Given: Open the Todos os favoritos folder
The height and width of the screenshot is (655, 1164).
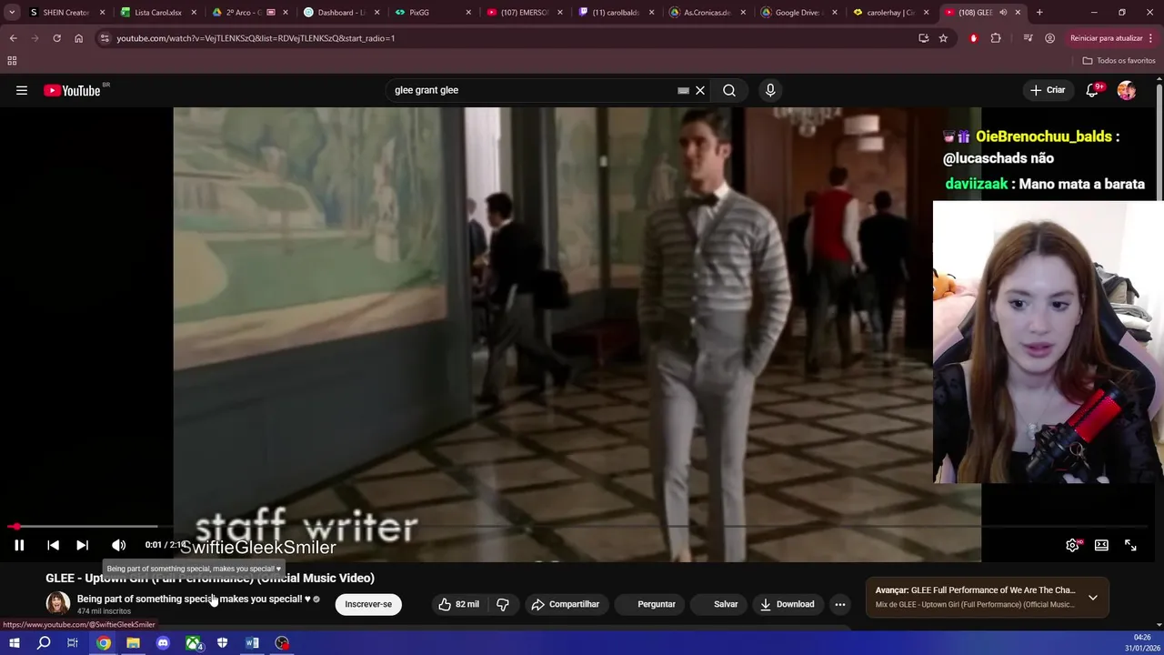Looking at the screenshot, I should point(1119,61).
